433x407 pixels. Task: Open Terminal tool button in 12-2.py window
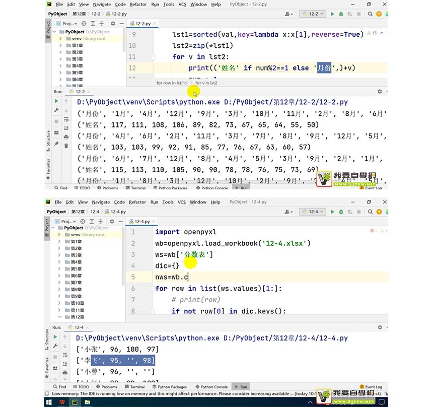tap(135, 188)
